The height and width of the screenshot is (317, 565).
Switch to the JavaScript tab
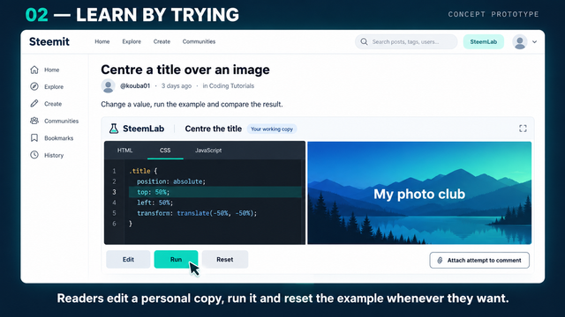pyautogui.click(x=208, y=151)
